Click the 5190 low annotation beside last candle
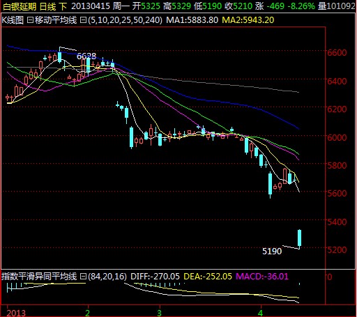357x317 pixels. (x=272, y=251)
